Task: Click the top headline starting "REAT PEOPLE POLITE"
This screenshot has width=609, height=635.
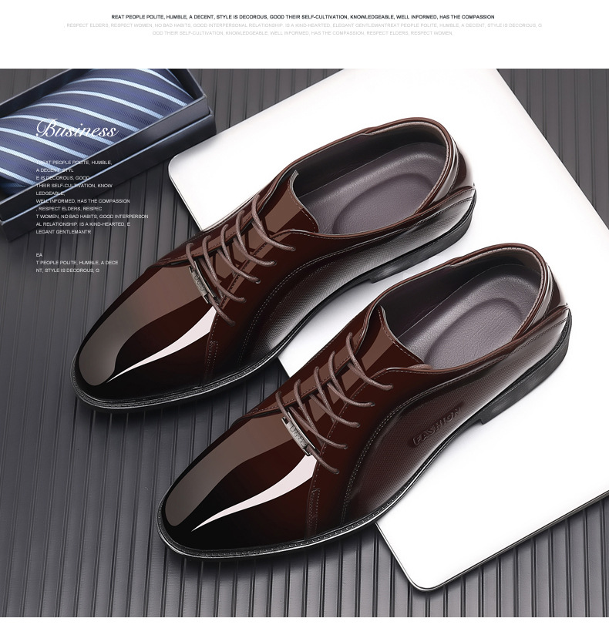Action: click(303, 16)
